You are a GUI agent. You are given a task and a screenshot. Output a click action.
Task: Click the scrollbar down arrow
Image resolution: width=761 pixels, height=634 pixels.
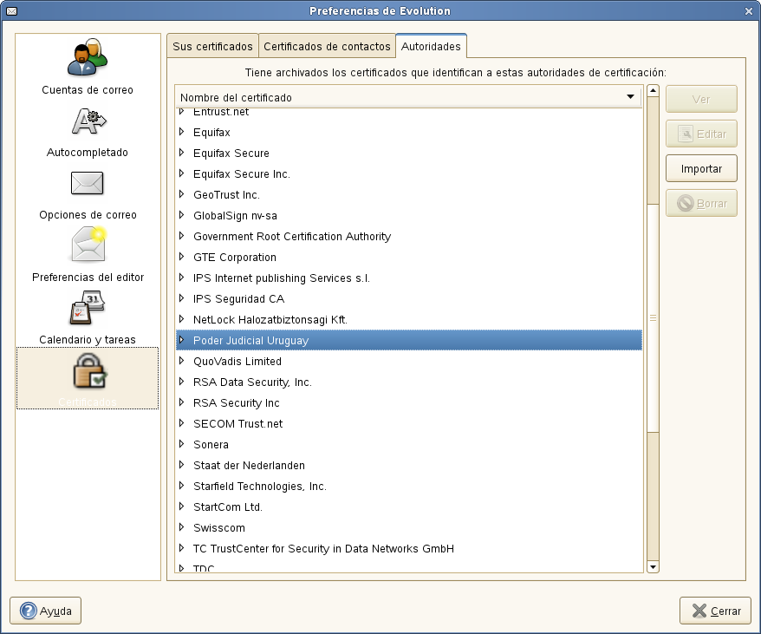653,567
